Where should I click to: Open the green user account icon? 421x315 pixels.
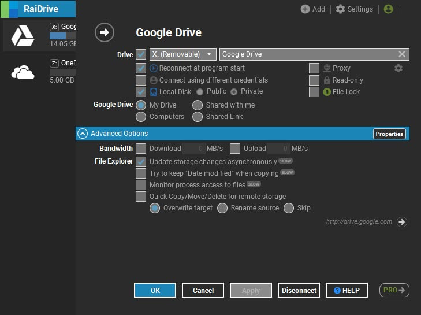(x=388, y=9)
